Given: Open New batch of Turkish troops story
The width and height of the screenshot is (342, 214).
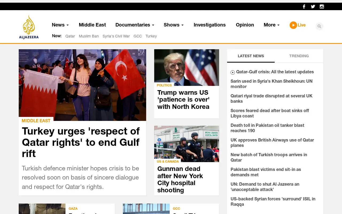Looking at the screenshot, I should click(269, 157).
